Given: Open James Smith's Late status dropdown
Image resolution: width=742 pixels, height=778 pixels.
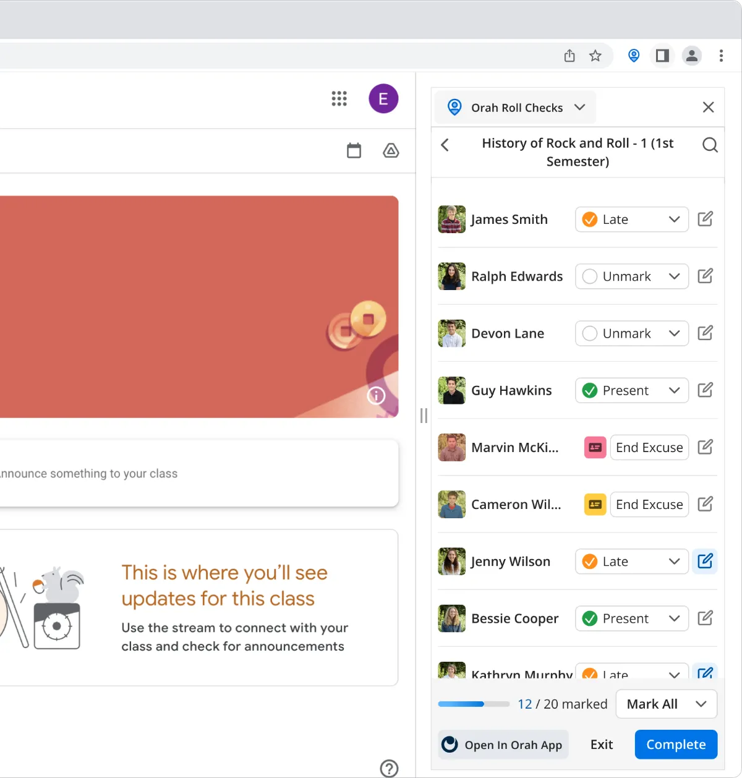Looking at the screenshot, I should [x=632, y=220].
